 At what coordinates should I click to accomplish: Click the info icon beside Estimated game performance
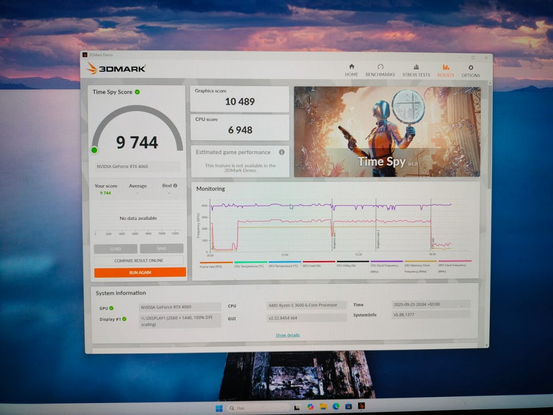[x=282, y=152]
